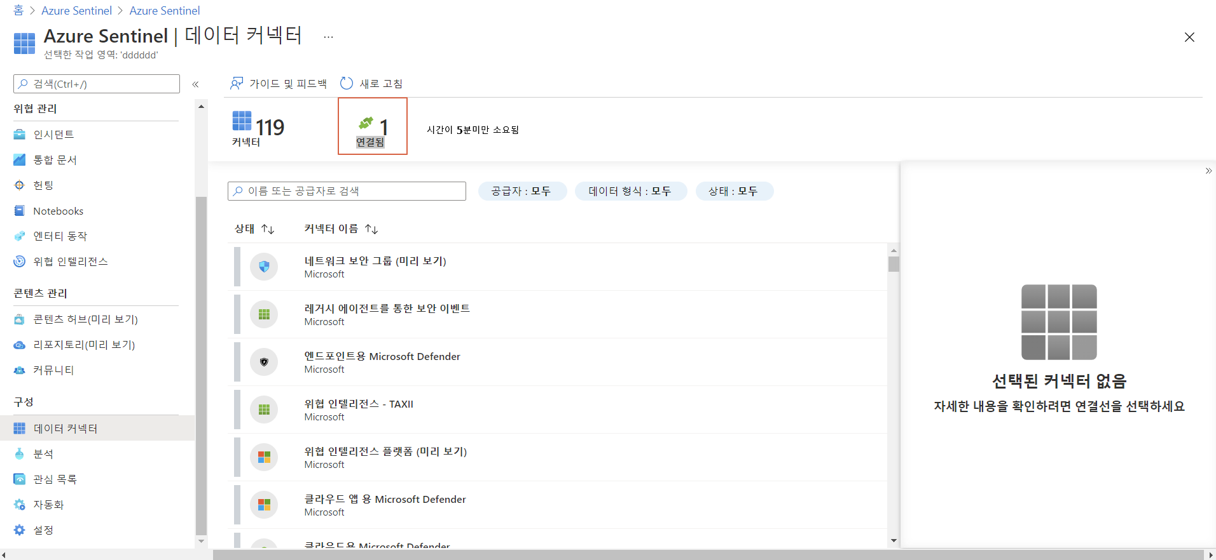Click 가이드 및 피드백 button
This screenshot has width=1216, height=560.
pos(278,83)
